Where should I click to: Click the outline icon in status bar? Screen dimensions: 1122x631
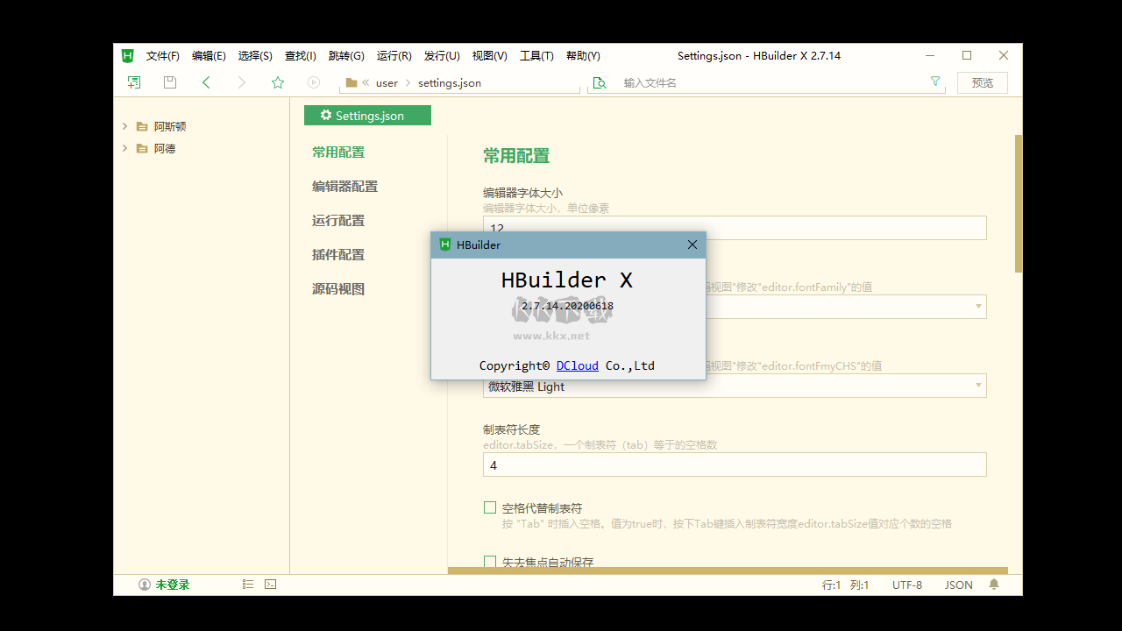pos(248,584)
